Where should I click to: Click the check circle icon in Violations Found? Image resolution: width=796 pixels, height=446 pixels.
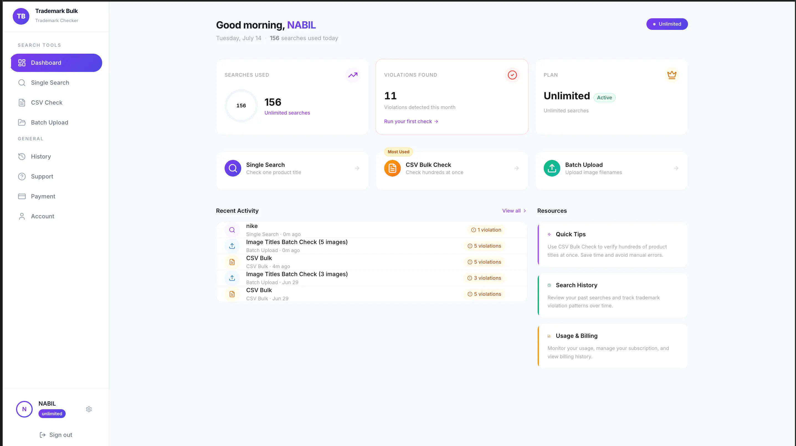click(512, 75)
